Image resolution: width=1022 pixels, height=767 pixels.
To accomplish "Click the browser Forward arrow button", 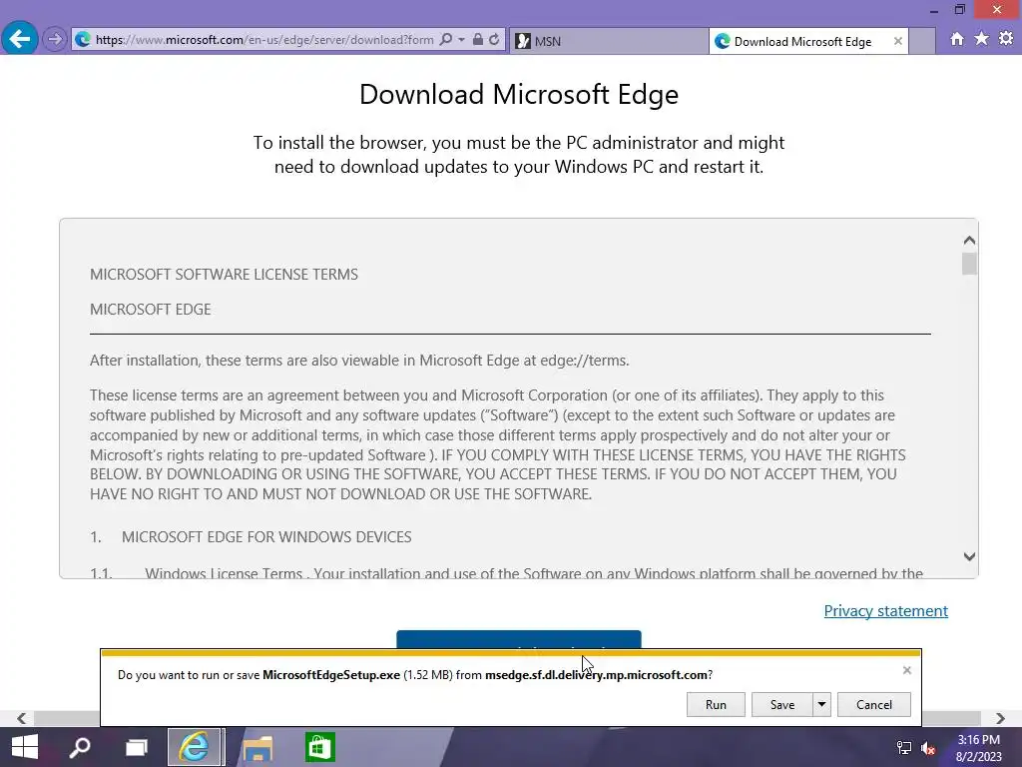I will tap(55, 40).
